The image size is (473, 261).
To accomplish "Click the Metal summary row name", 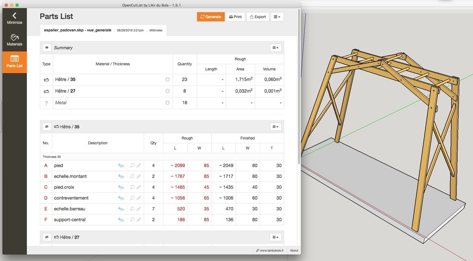I will coord(61,103).
